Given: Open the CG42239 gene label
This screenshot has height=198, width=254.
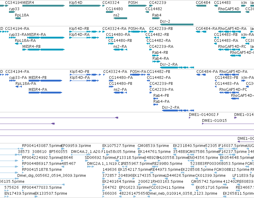Looking at the screenshot, I should click(158, 3).
